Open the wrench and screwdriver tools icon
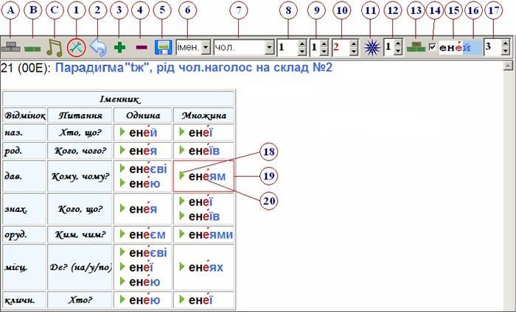516x312 pixels. click(77, 48)
